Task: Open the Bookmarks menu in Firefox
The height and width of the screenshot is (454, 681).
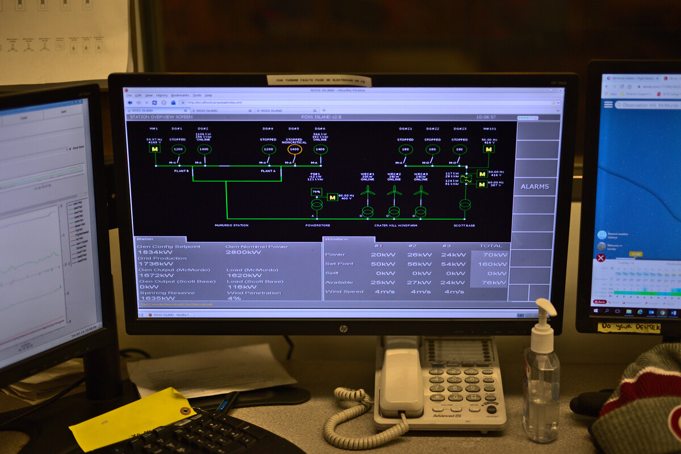Action: [x=180, y=95]
